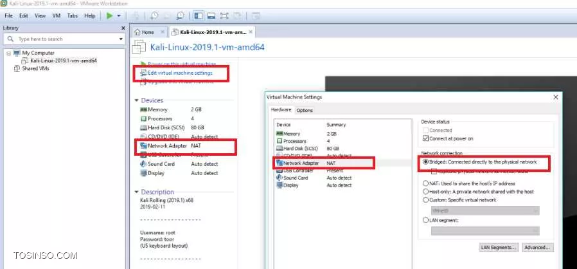
Task: Click the Password: toor description text
Action: click(158, 239)
